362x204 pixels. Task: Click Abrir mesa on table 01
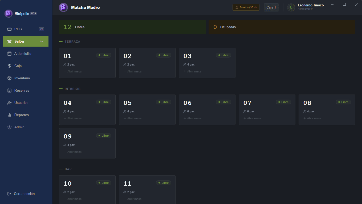click(x=72, y=71)
